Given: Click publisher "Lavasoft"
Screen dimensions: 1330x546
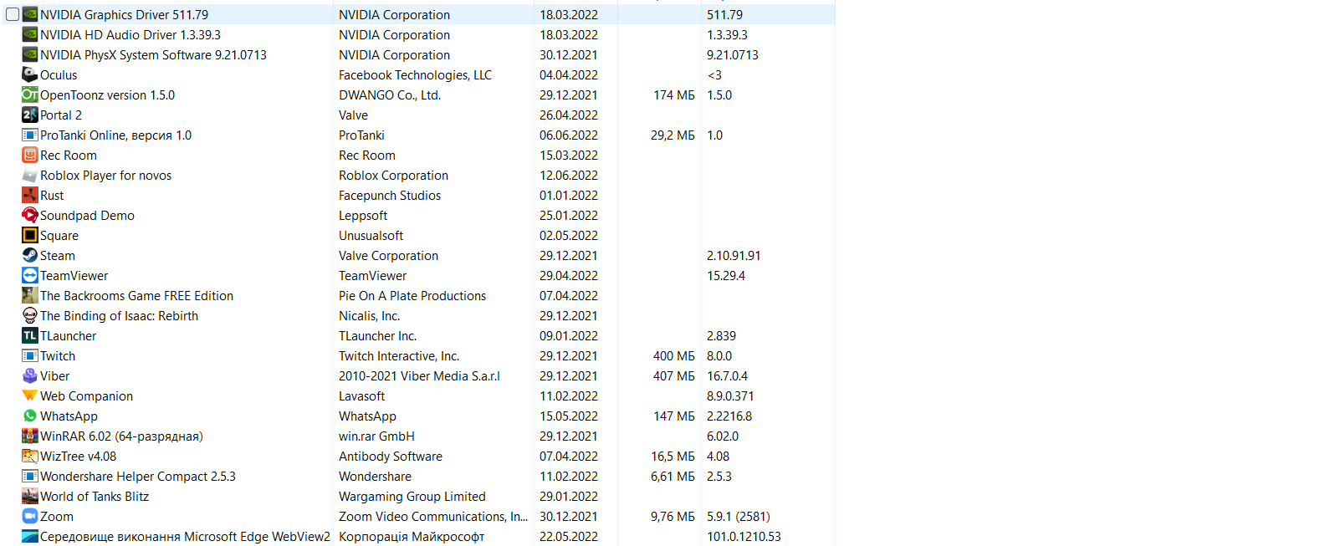Looking at the screenshot, I should [362, 396].
